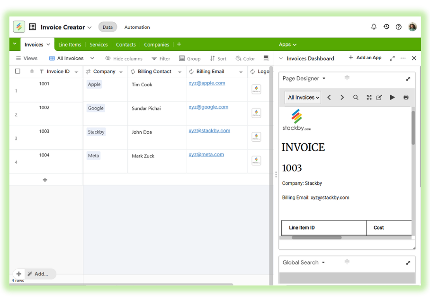Click the Add an App button
This screenshot has height=302, width=430.
[x=365, y=58]
